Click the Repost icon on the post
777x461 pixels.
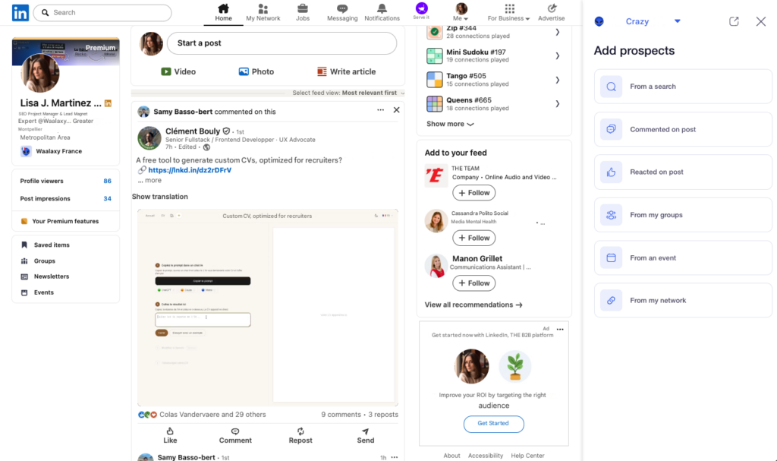pos(300,431)
